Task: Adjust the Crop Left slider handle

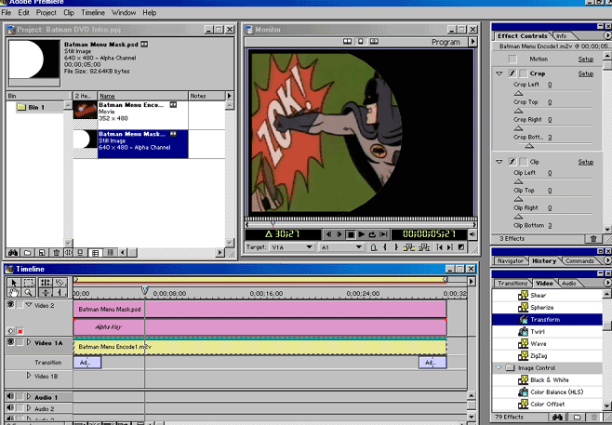Action: coord(518,93)
